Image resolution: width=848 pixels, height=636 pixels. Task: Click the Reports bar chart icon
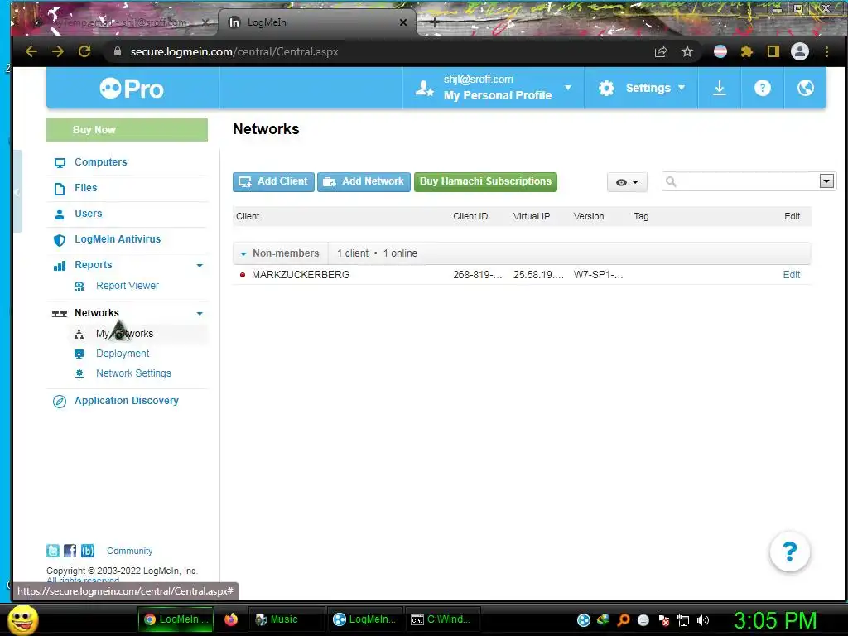click(60, 266)
